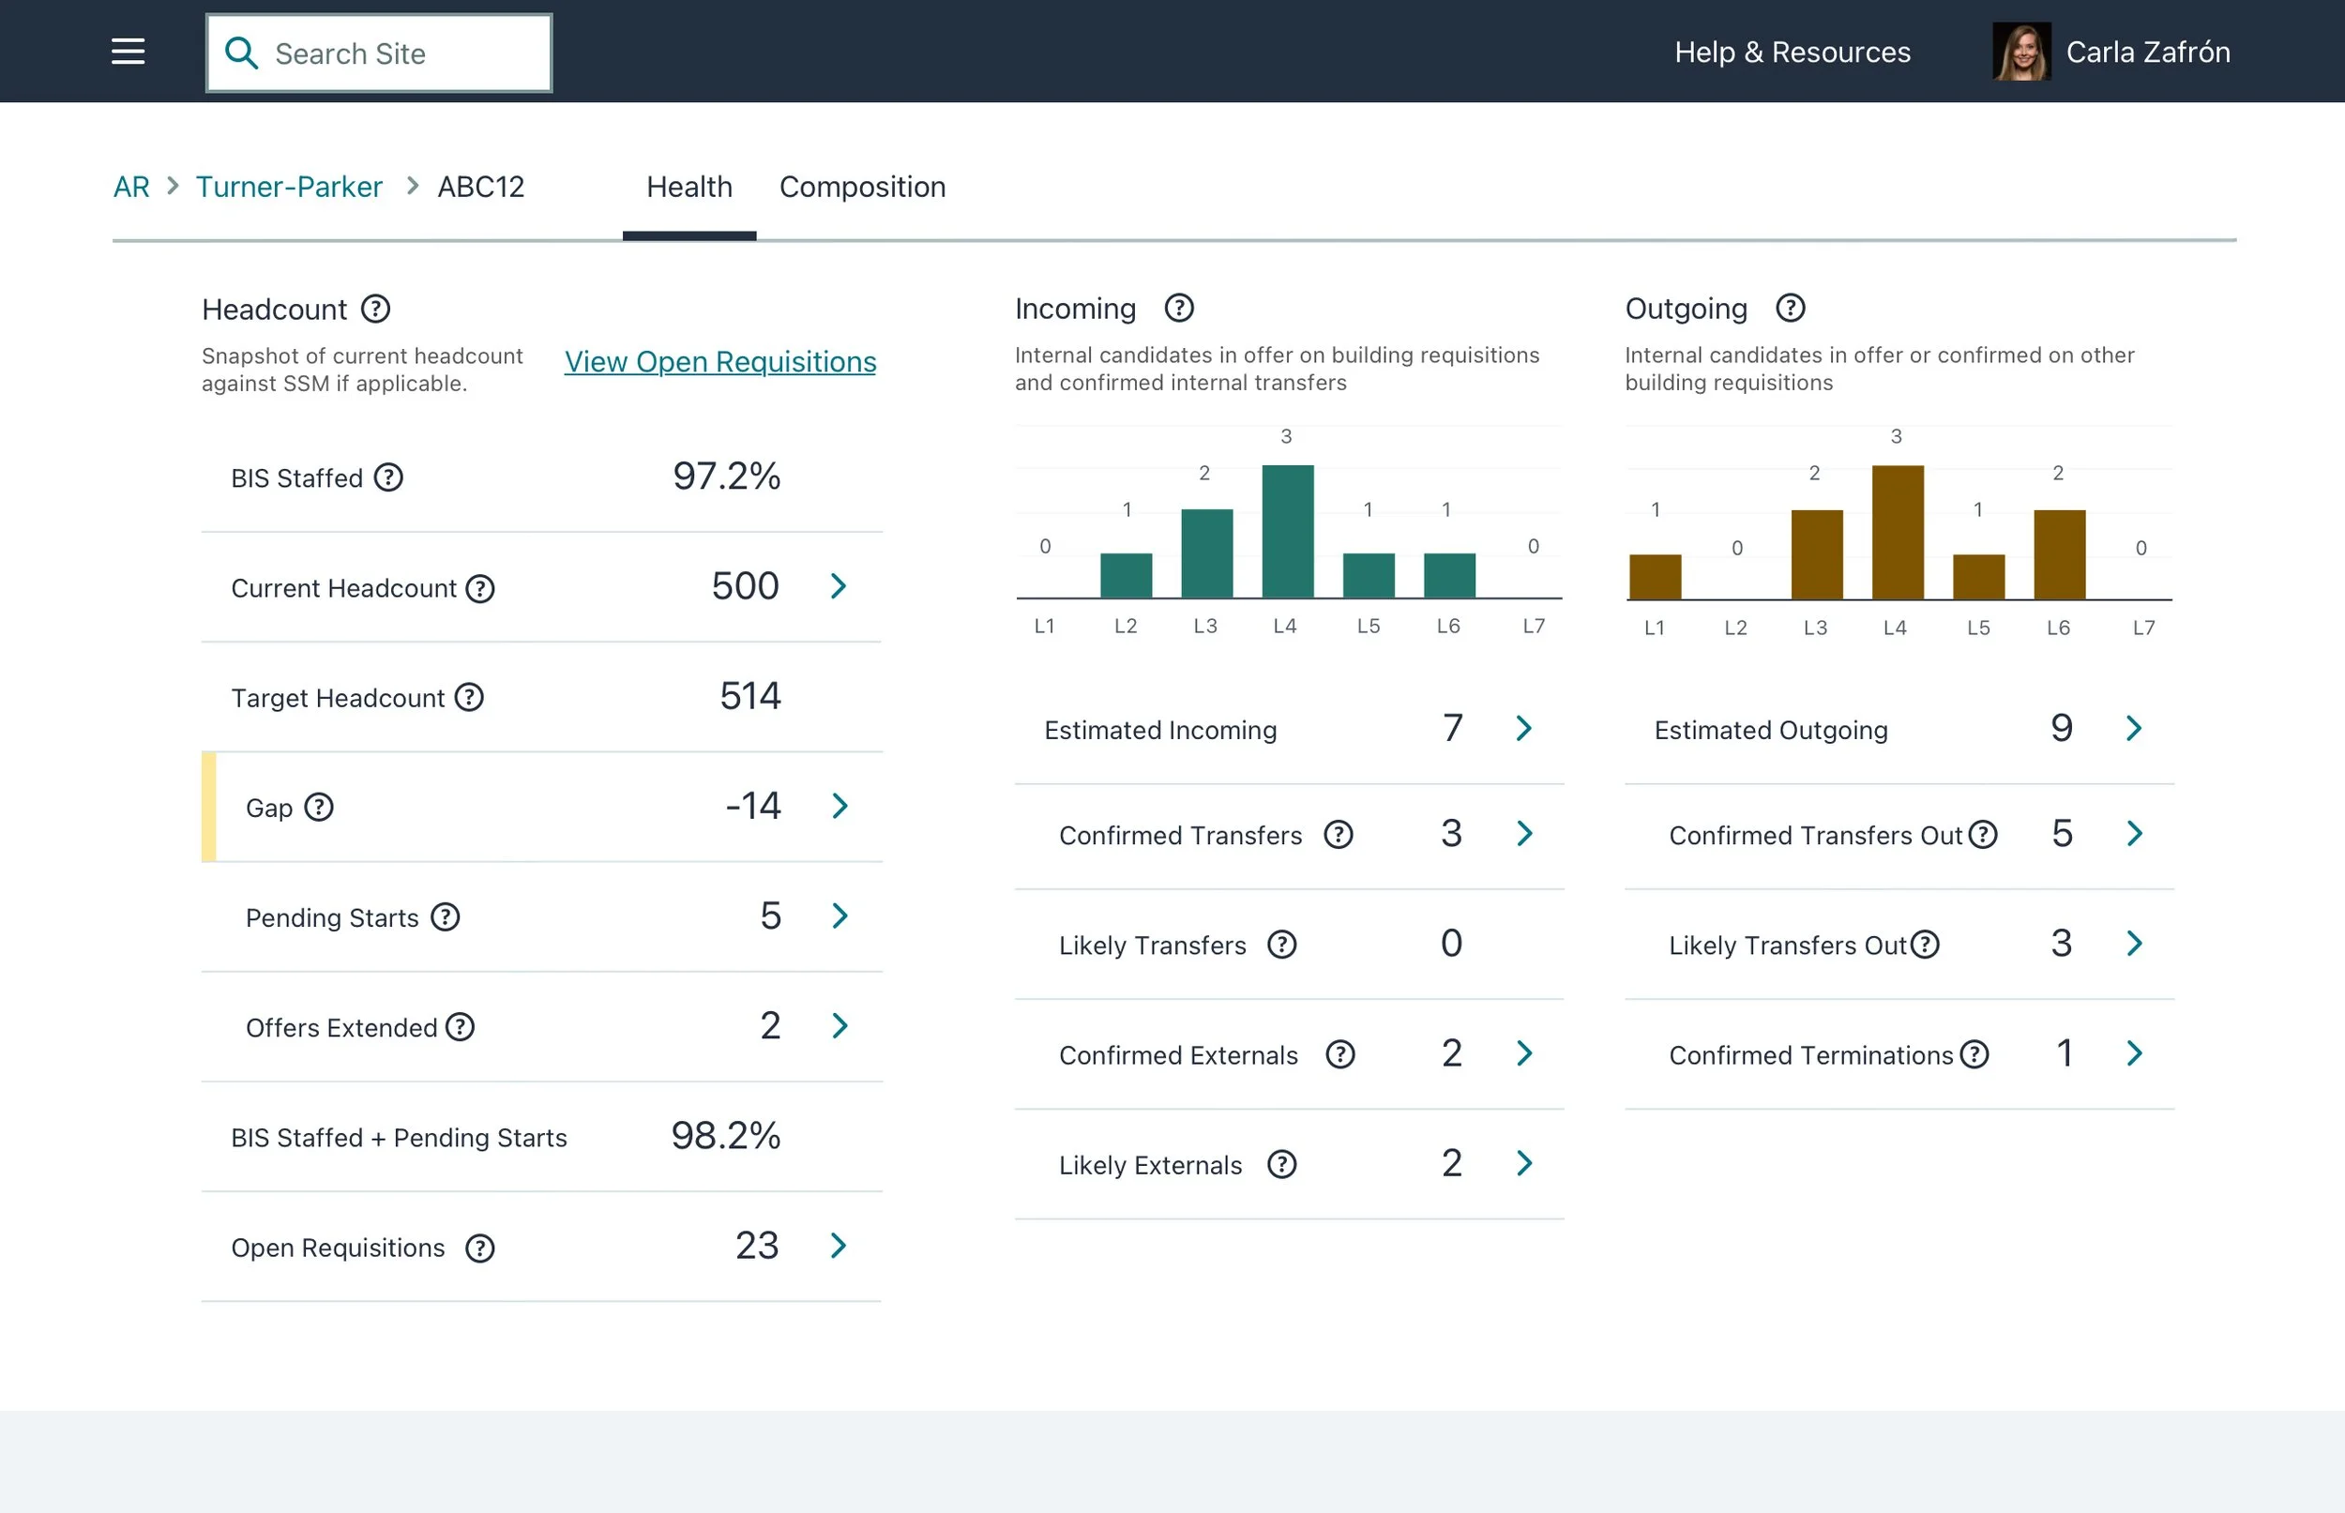Click the help icon beside Outgoing heading

pyautogui.click(x=1790, y=309)
